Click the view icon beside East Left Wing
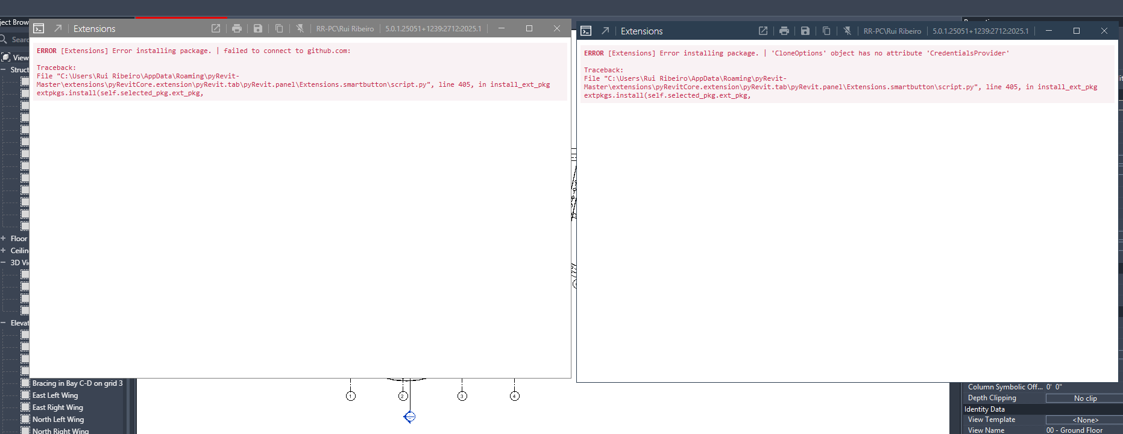Viewport: 1123px width, 434px height. pos(25,395)
